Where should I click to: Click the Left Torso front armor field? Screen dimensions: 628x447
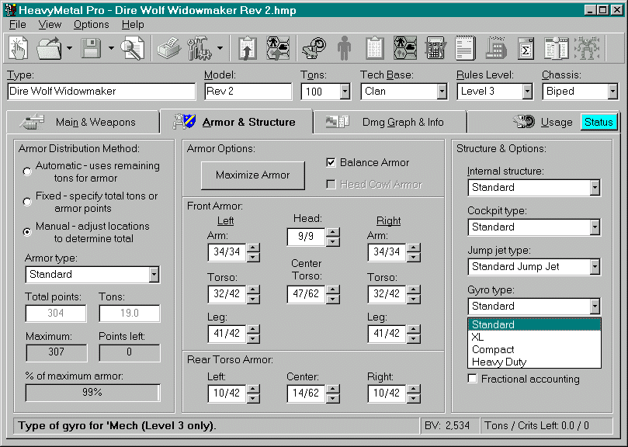[x=227, y=294]
